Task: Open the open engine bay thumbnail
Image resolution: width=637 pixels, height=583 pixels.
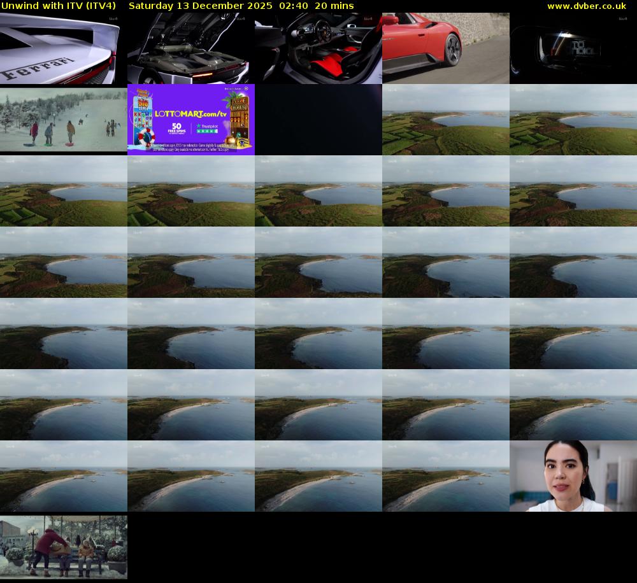Action: [191, 48]
